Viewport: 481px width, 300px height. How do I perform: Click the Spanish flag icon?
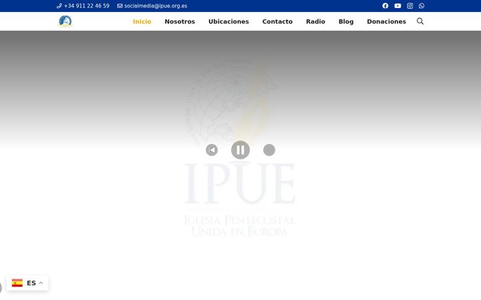[x=17, y=283]
